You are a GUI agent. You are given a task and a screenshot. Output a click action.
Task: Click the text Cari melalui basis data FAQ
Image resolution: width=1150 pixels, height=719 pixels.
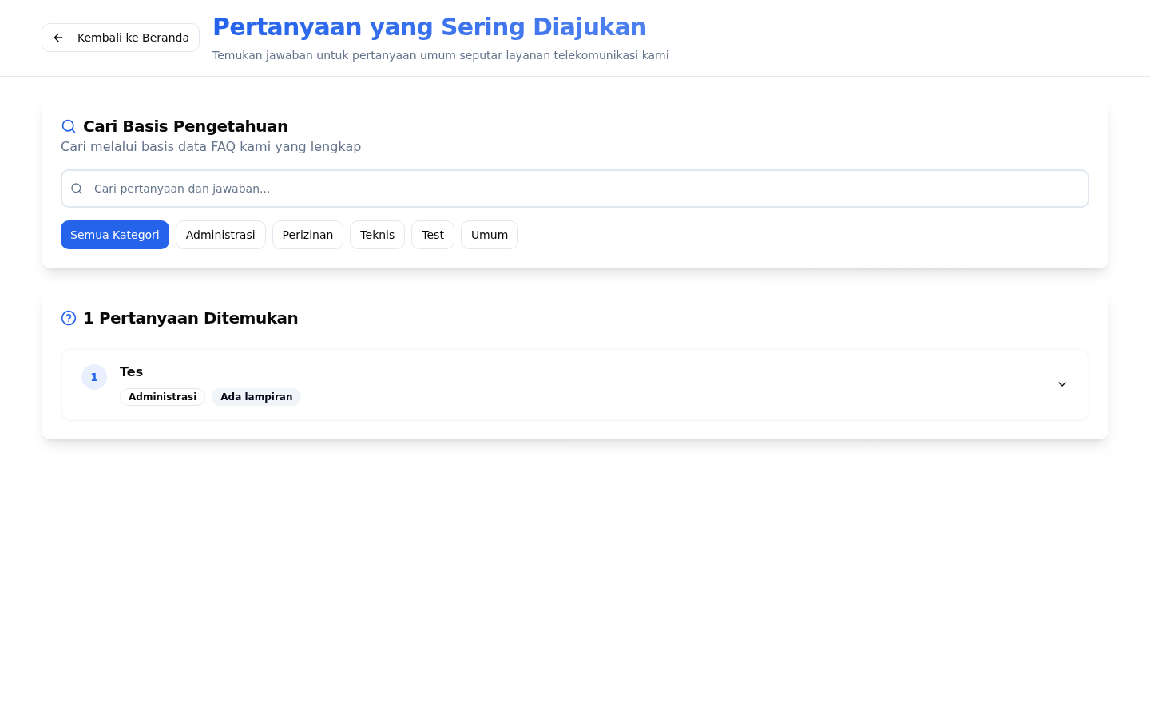click(x=211, y=146)
